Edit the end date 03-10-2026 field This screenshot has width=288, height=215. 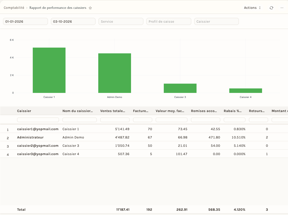[73, 21]
